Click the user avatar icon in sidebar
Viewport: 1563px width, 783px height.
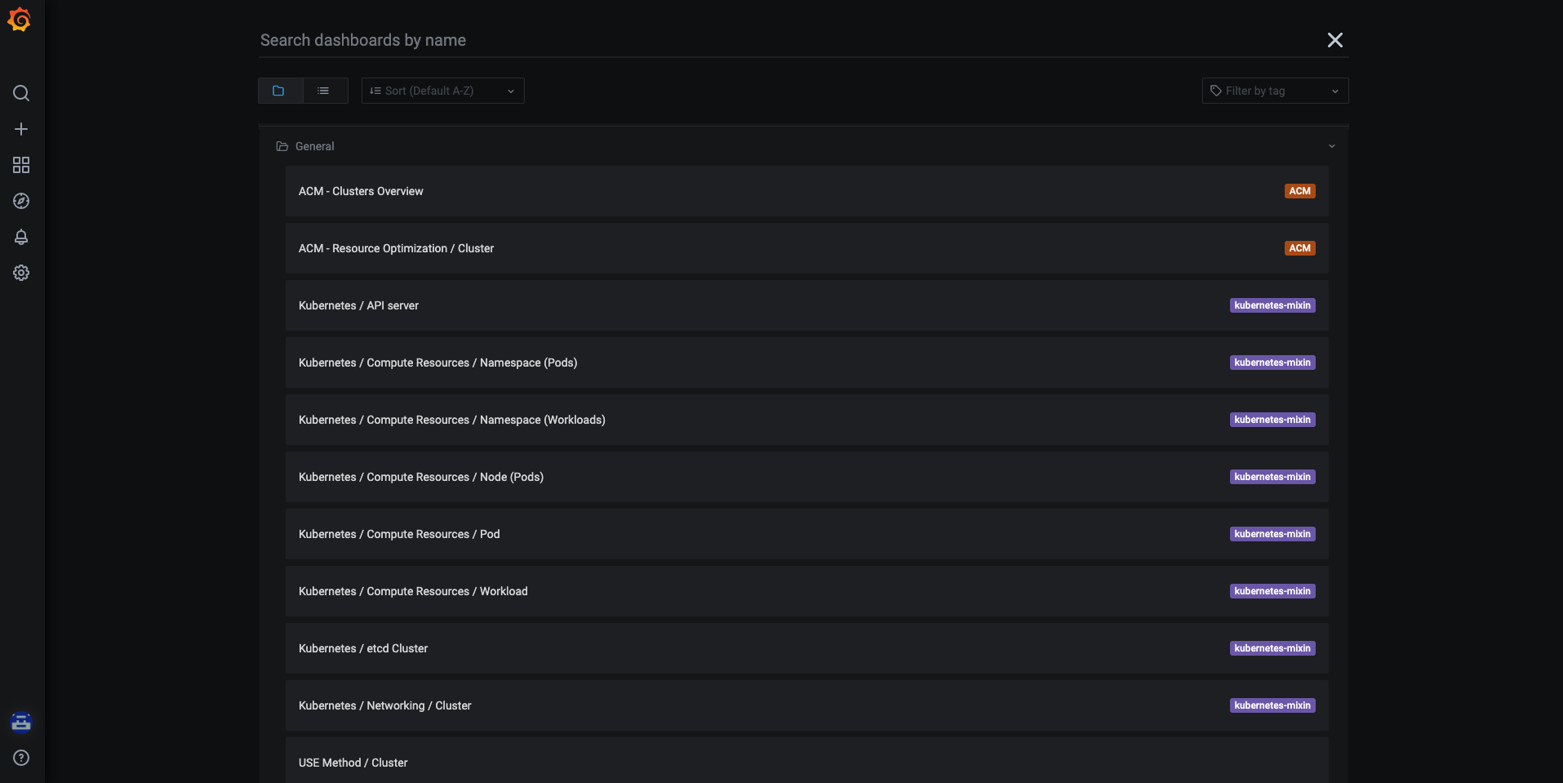pos(21,722)
